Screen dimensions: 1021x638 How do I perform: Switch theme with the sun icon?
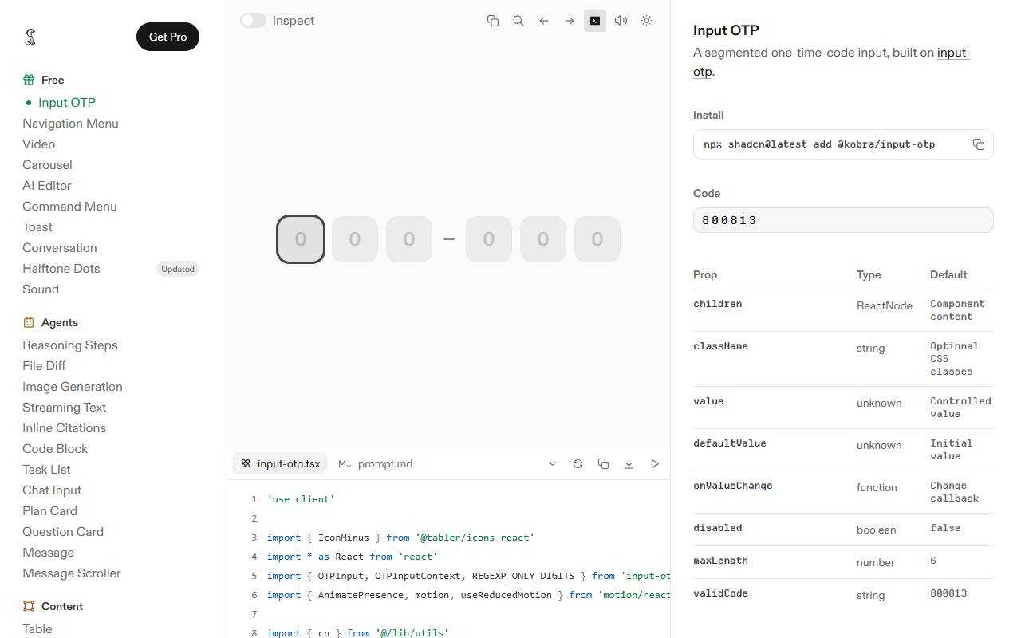646,21
